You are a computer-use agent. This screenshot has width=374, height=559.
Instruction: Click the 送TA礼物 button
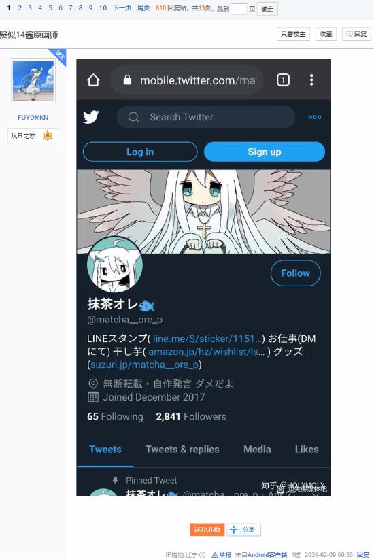tap(207, 530)
